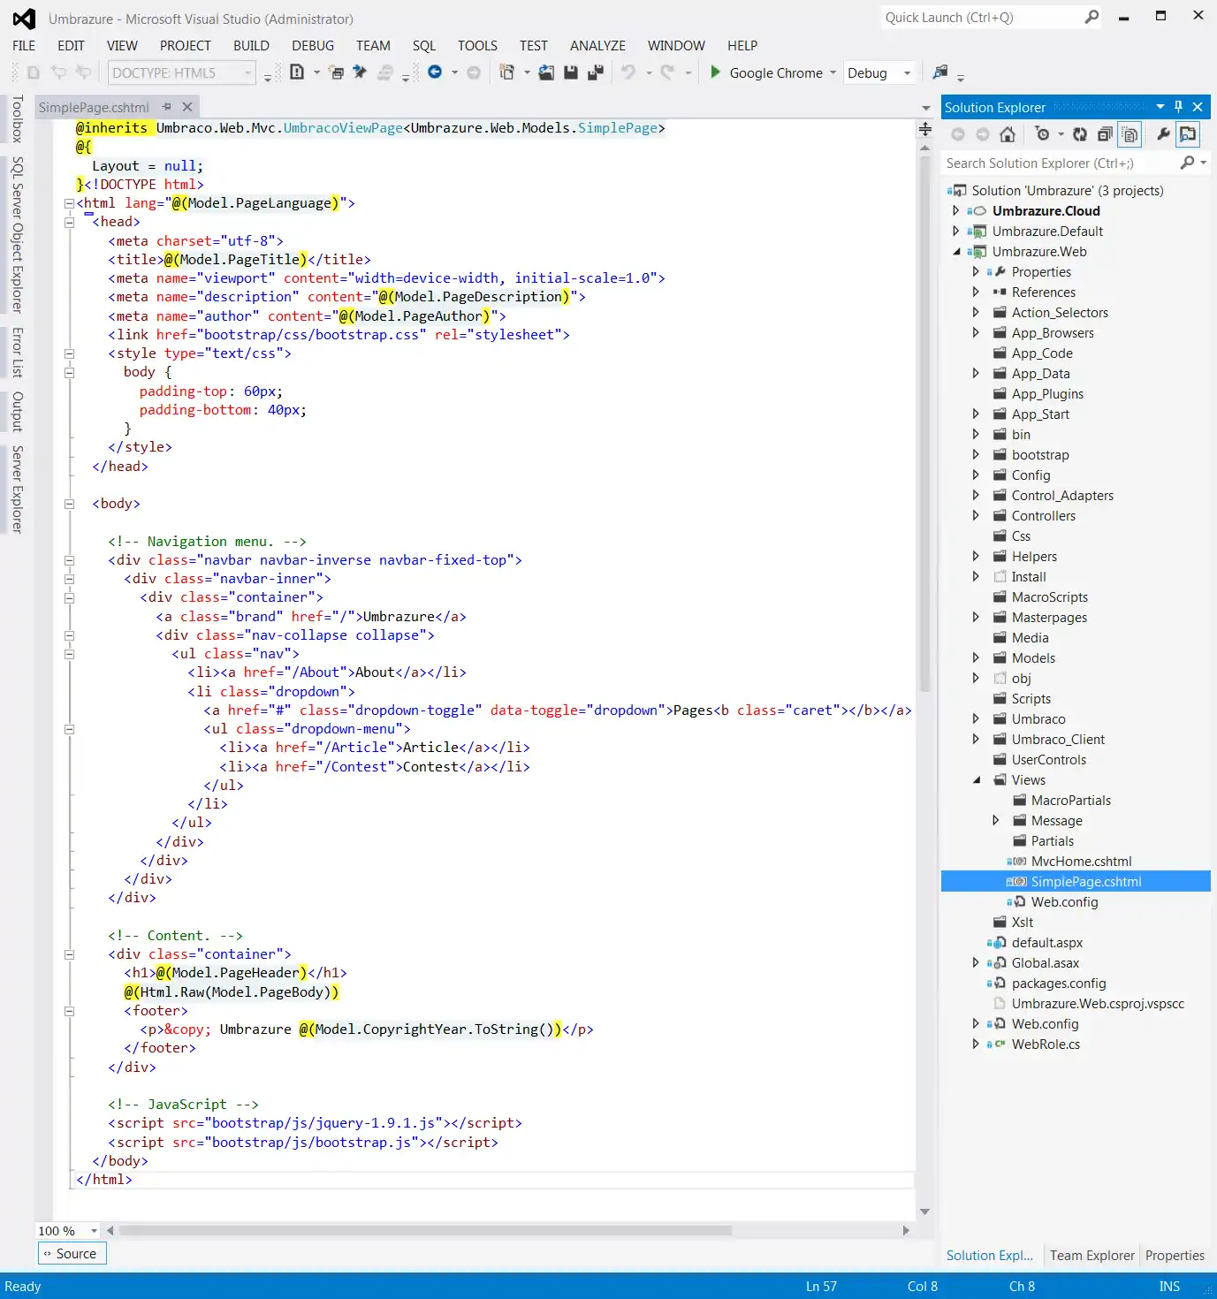1217x1299 pixels.
Task: Open Solution Explorer window options dropdown arrow
Action: (x=1160, y=107)
